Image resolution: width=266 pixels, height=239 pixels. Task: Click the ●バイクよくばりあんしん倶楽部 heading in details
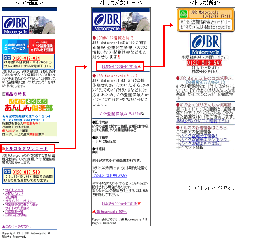point(203,105)
